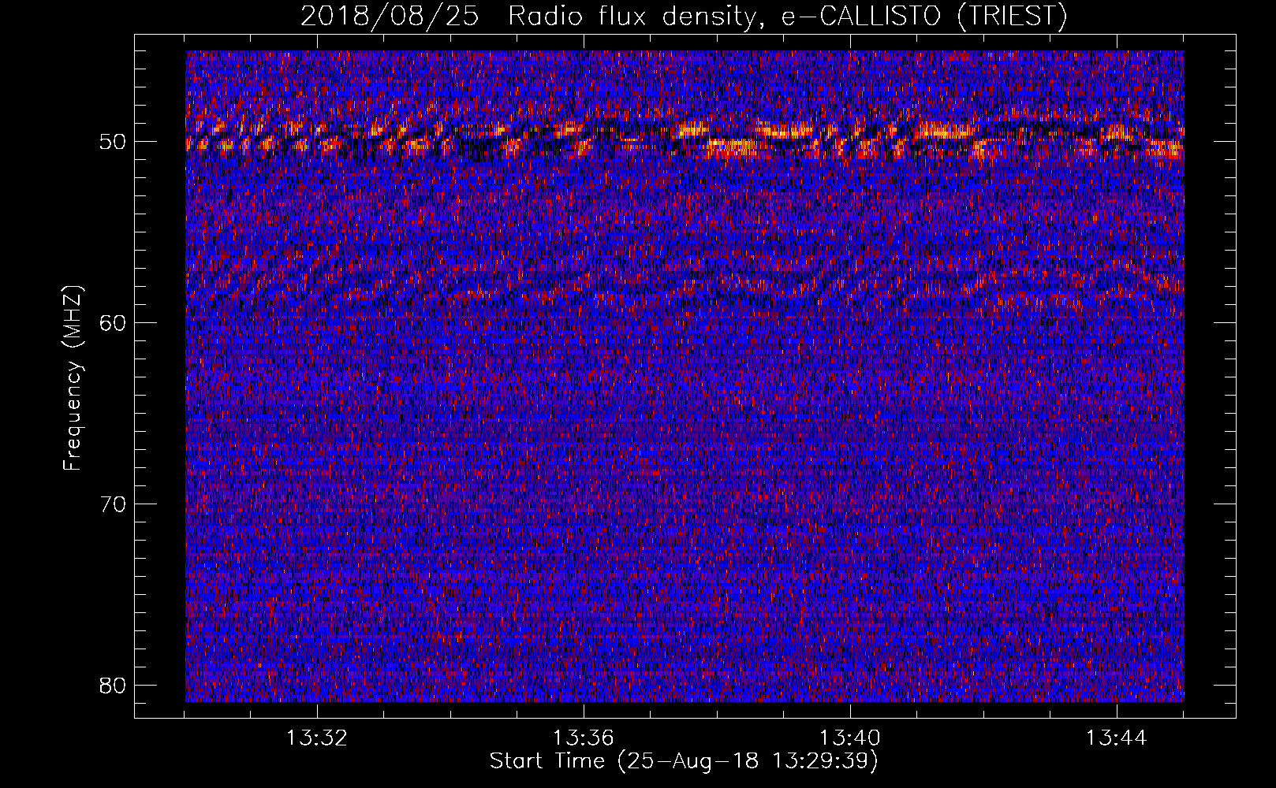This screenshot has height=788, width=1276.
Task: Click the 50 frequency tick label
Action: tap(114, 142)
